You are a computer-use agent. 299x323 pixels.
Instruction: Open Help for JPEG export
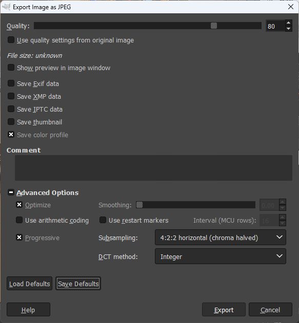[x=29, y=309]
